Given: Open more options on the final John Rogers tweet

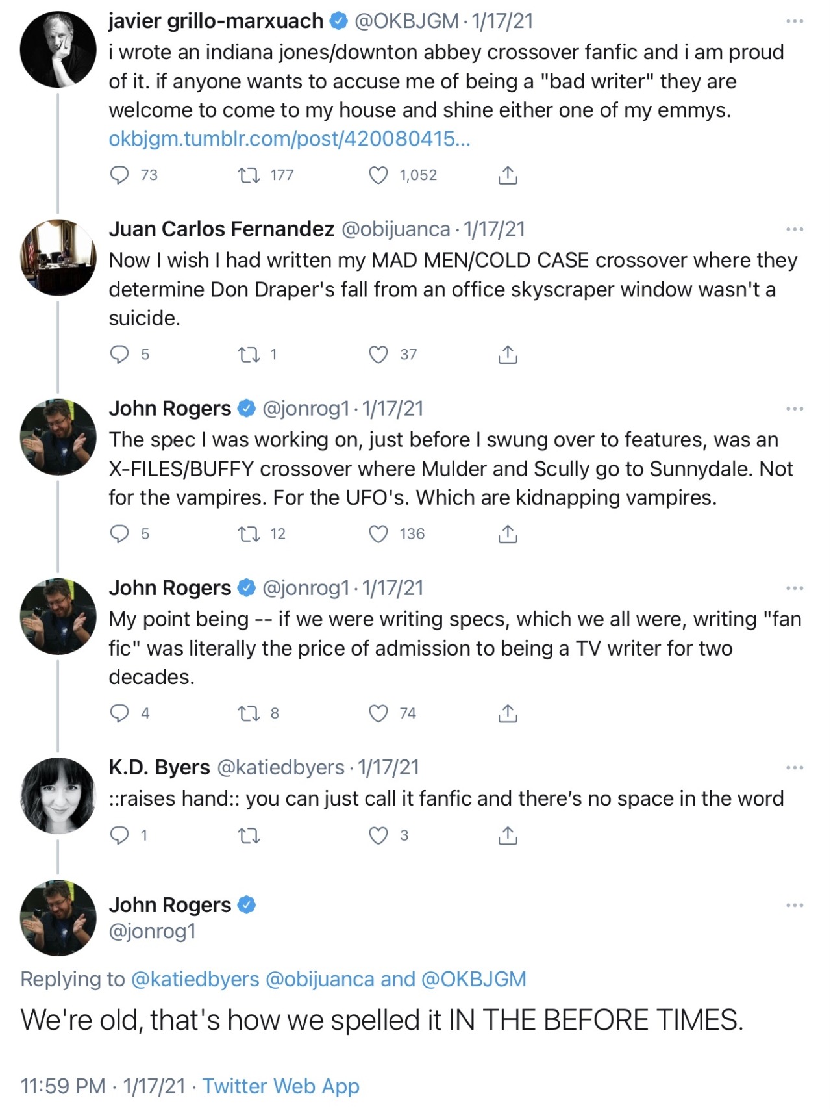Looking at the screenshot, I should 794,905.
